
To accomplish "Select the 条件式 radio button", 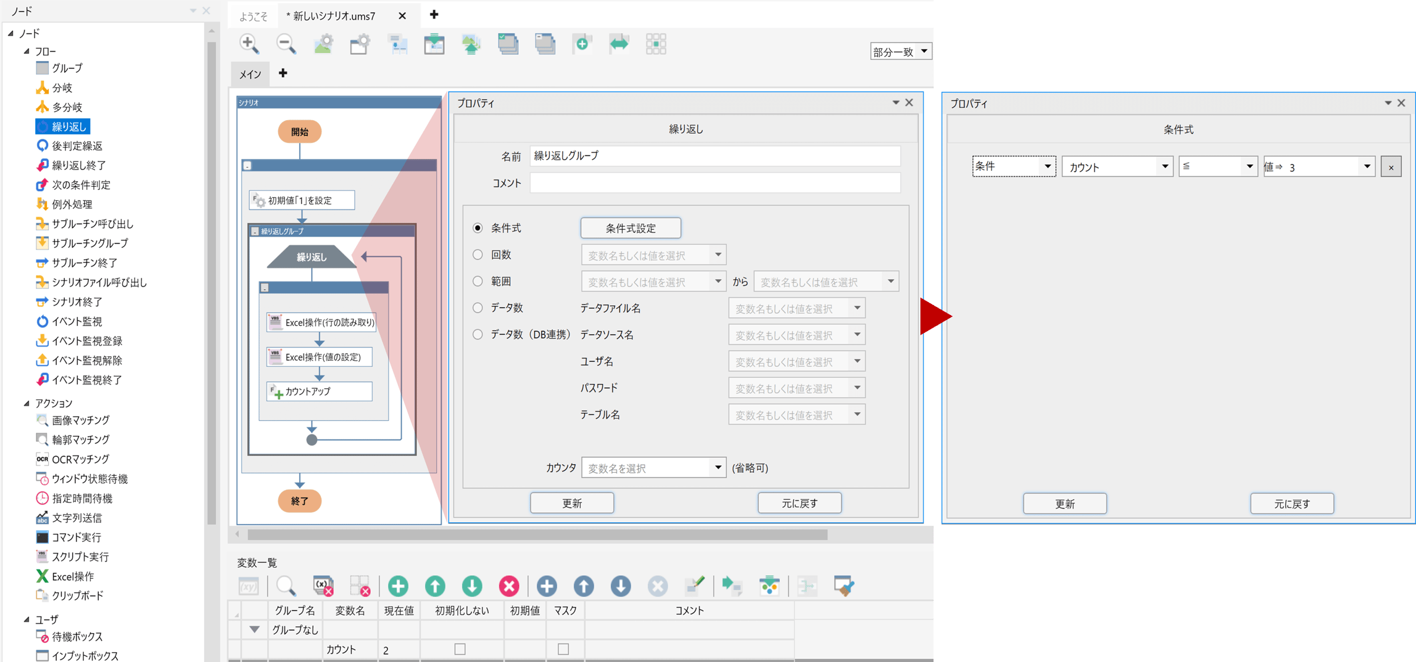I will (478, 227).
